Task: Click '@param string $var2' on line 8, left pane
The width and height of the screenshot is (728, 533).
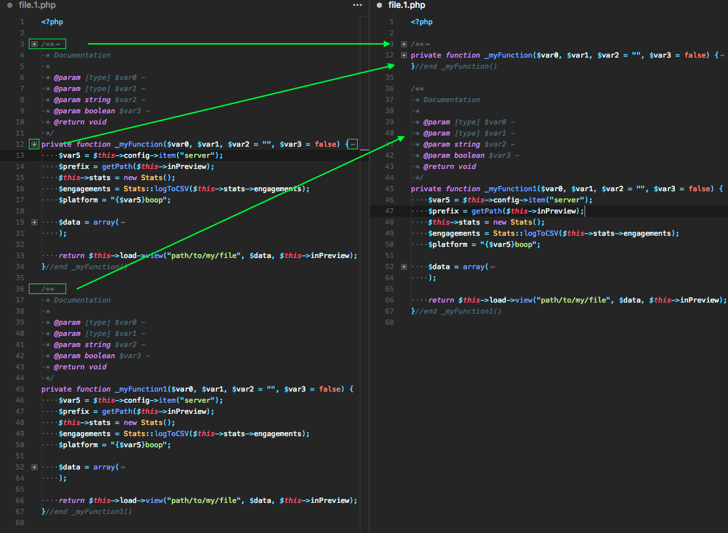Action: tap(95, 100)
